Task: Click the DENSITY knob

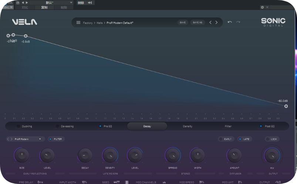Action: (x=110, y=155)
